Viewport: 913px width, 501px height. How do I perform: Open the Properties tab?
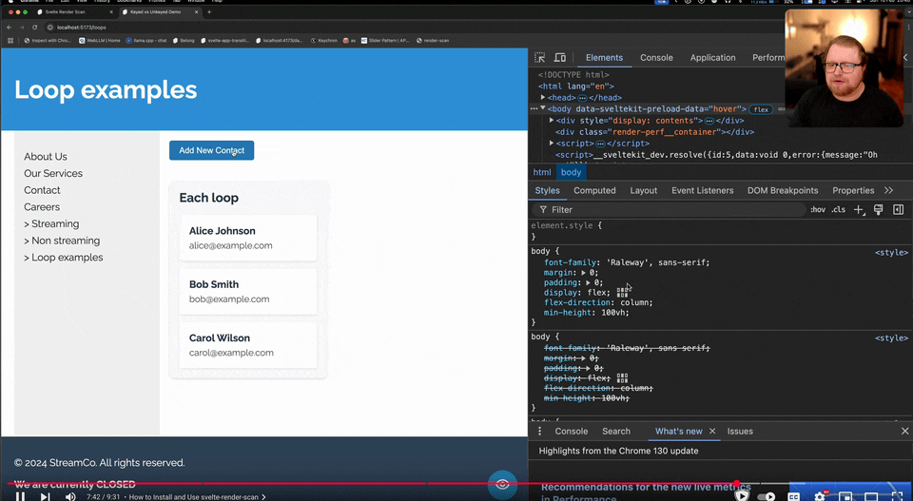853,190
